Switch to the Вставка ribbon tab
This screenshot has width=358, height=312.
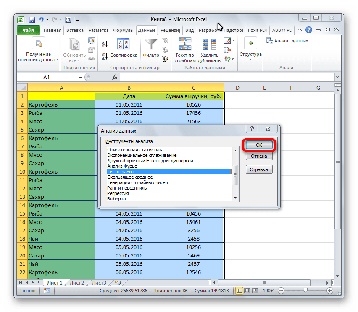click(75, 30)
